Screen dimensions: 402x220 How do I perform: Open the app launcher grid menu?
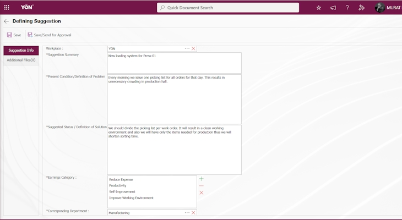click(x=7, y=8)
